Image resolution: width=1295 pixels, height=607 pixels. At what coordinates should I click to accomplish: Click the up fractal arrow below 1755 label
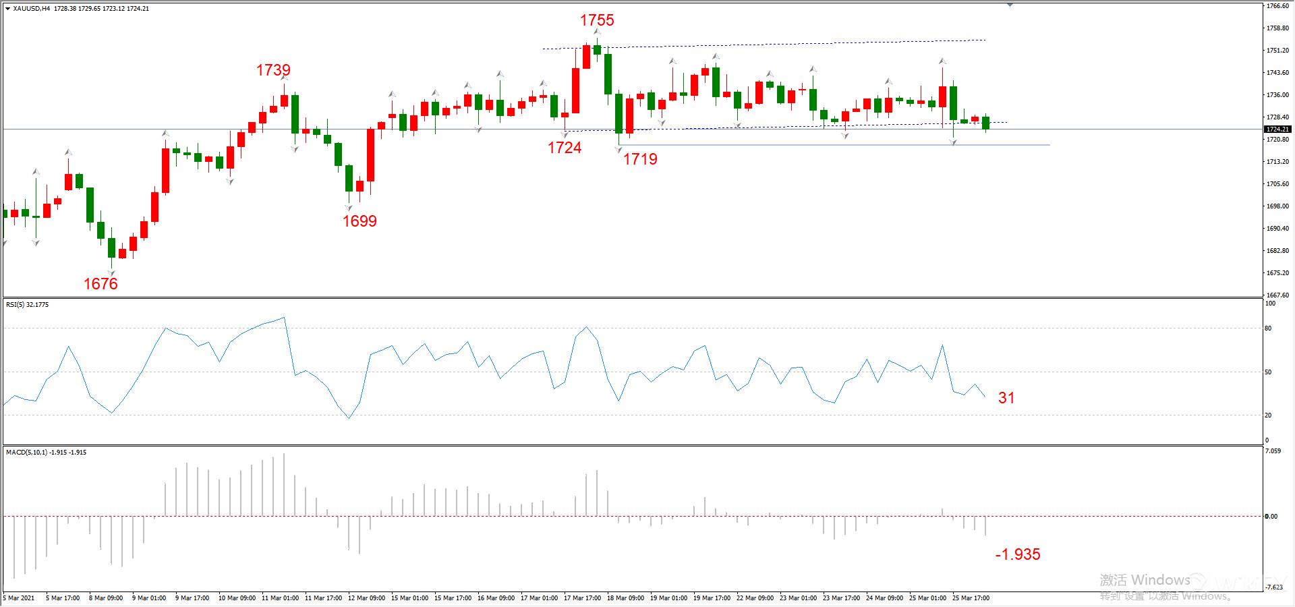[x=597, y=32]
